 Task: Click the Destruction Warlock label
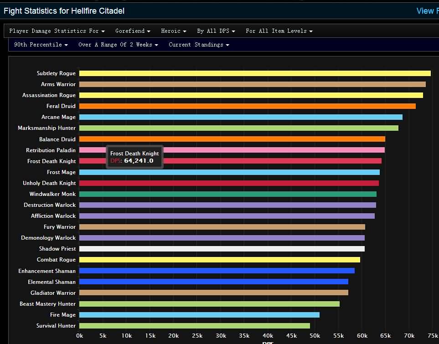pos(50,205)
